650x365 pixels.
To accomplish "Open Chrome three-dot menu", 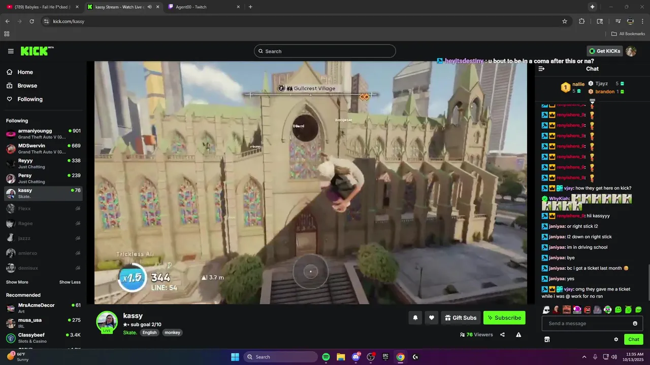I will tap(642, 21).
